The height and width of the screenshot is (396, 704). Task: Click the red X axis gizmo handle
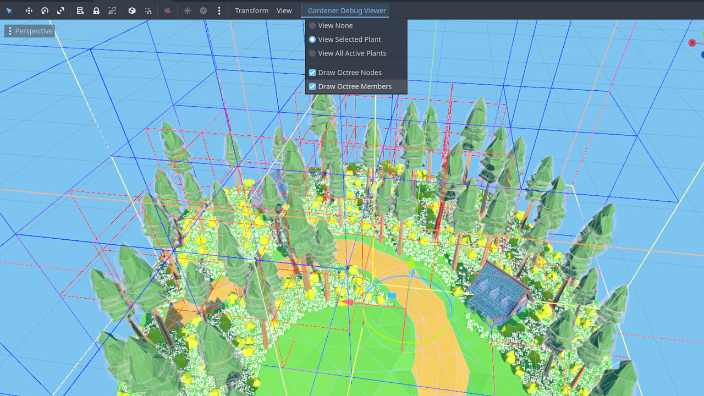point(692,43)
